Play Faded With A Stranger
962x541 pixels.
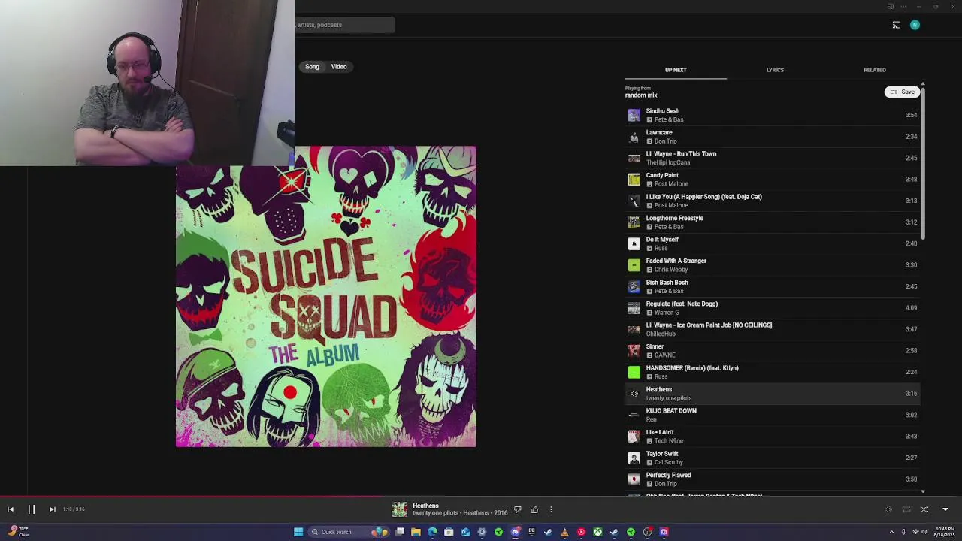pos(773,265)
